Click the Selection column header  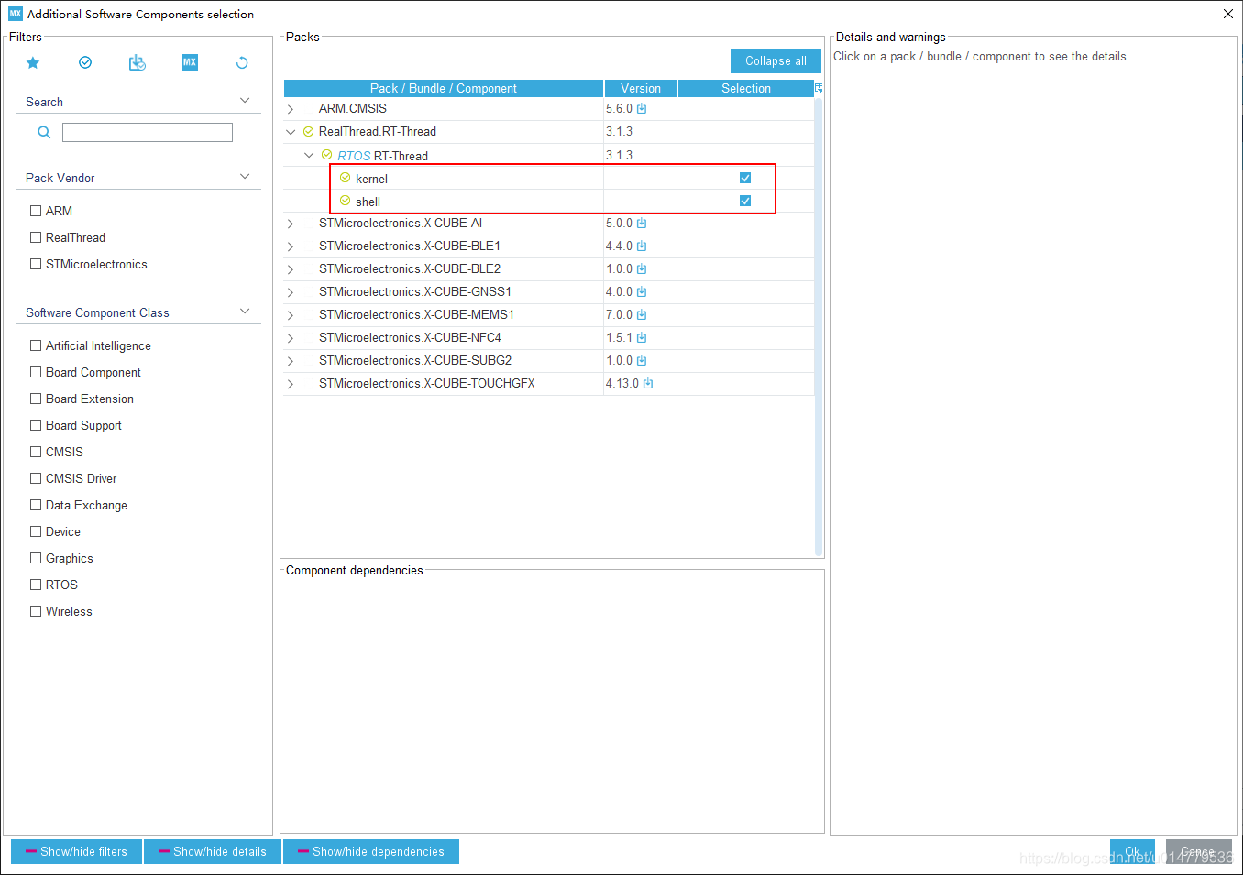point(746,88)
